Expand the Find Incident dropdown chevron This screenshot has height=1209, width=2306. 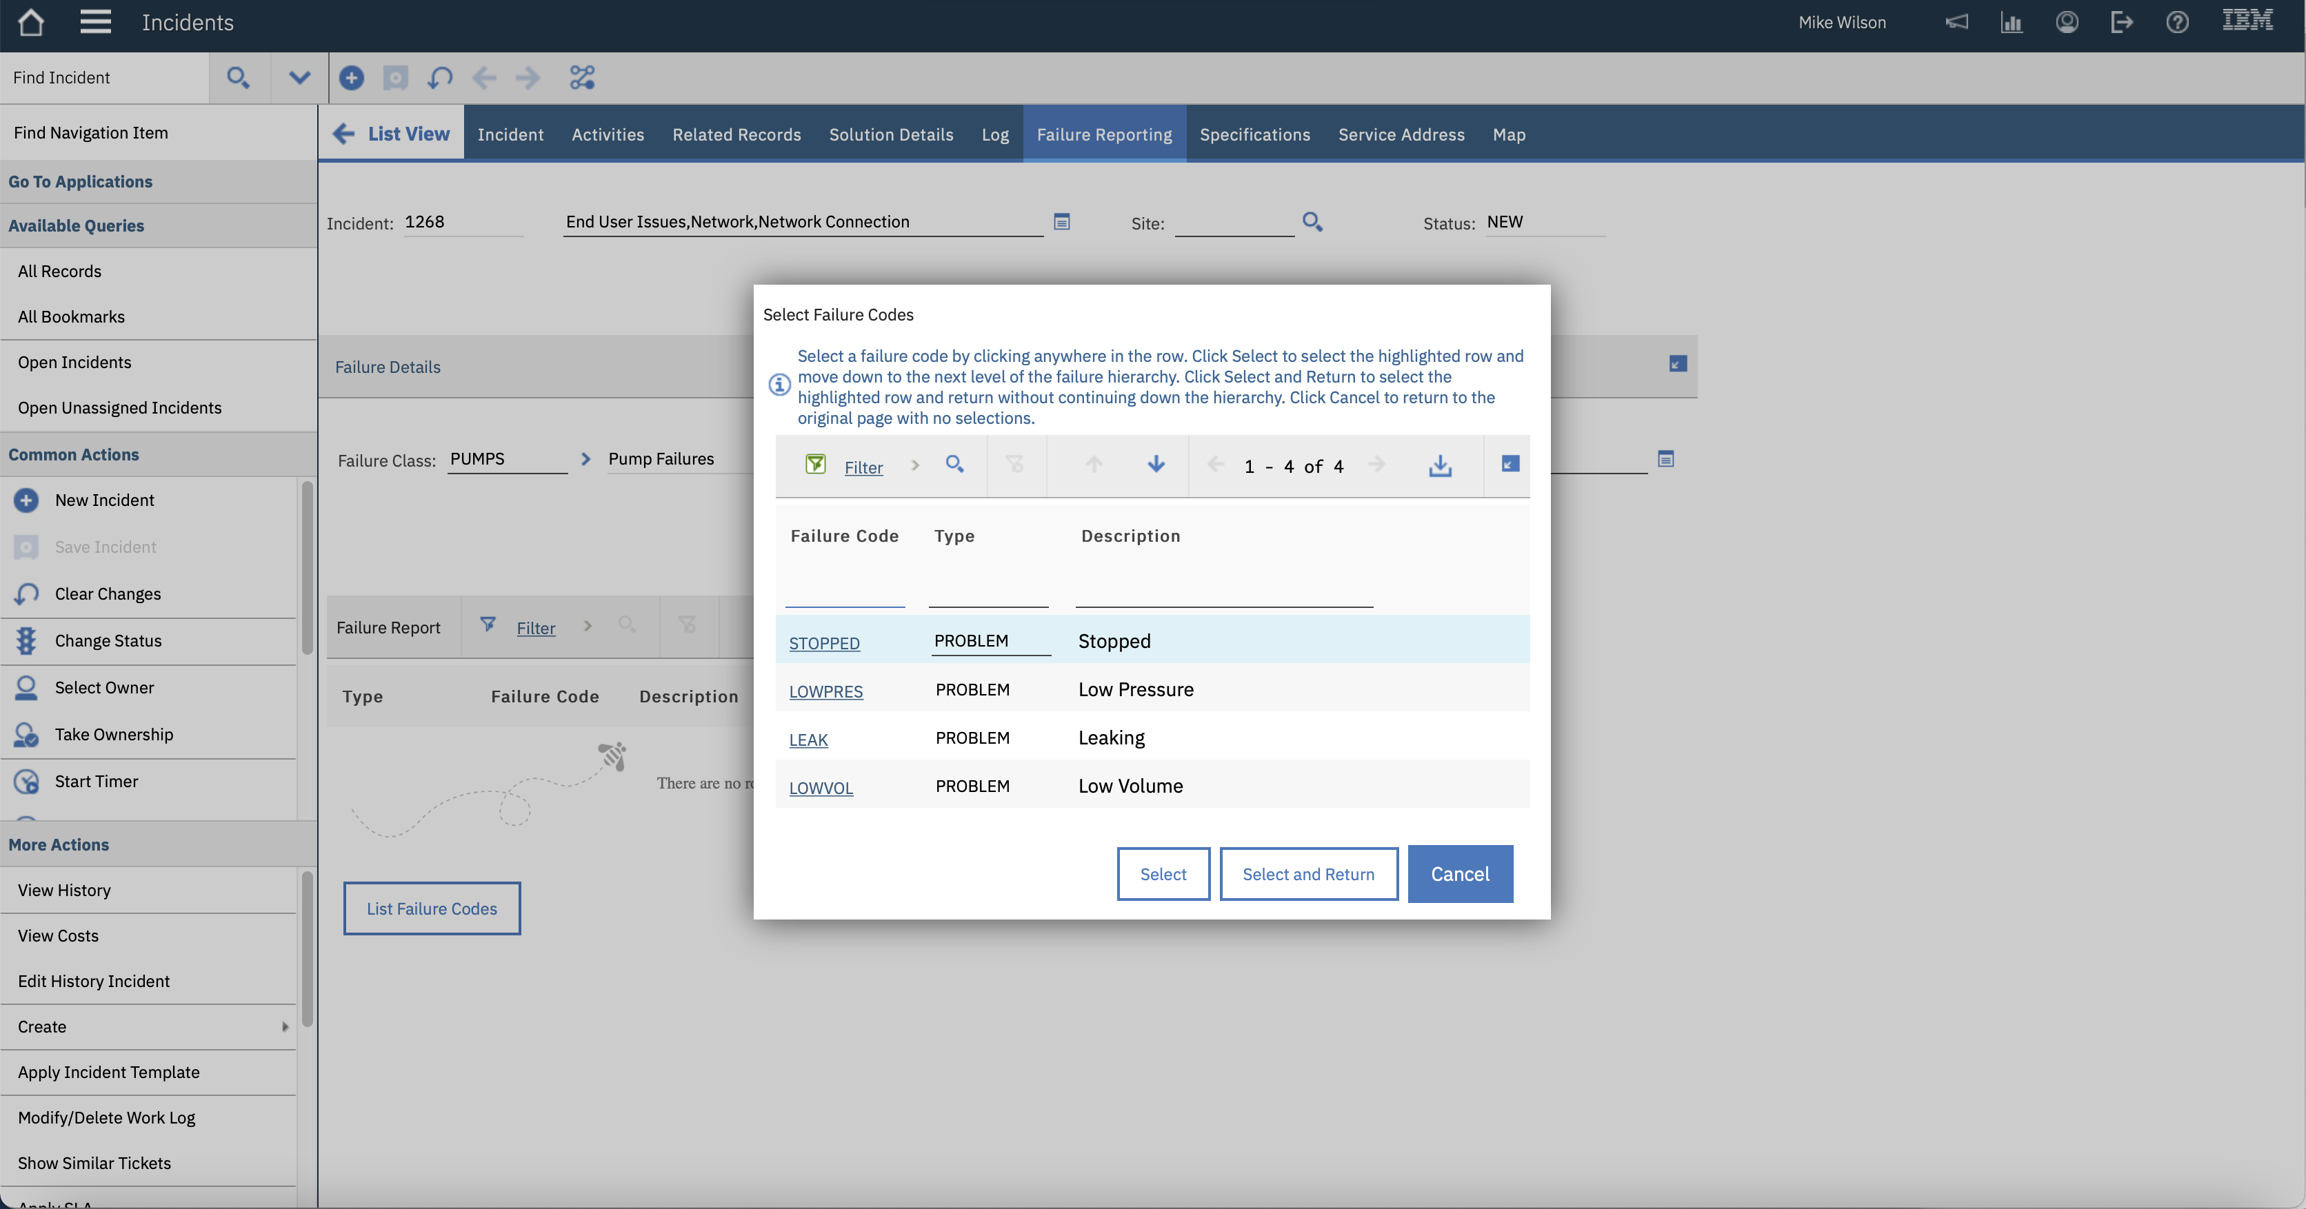click(298, 78)
